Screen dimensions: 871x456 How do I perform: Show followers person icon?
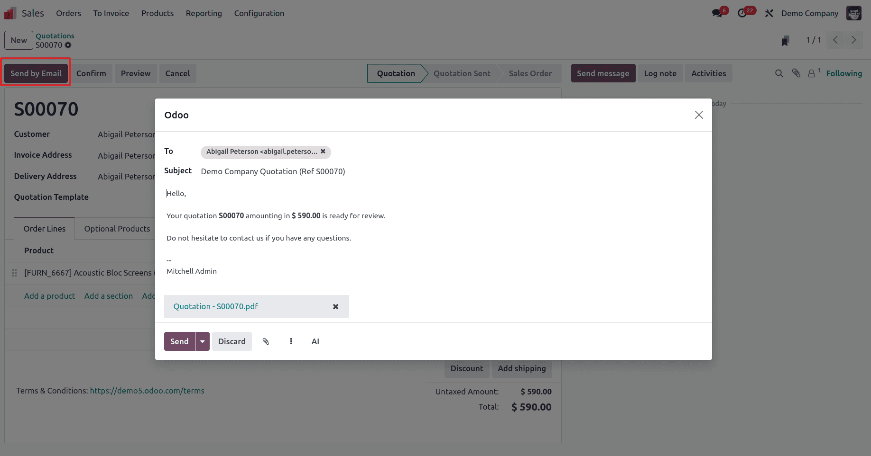[x=812, y=73]
